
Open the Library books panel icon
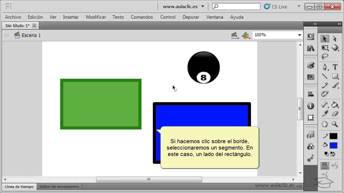(x=311, y=48)
